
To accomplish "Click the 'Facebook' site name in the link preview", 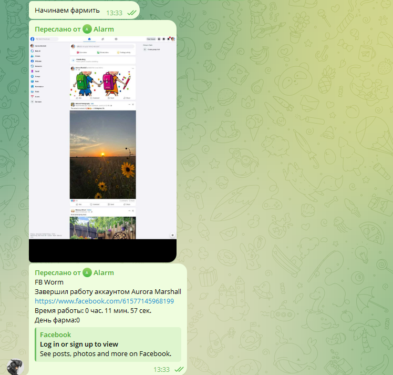I will (55, 335).
